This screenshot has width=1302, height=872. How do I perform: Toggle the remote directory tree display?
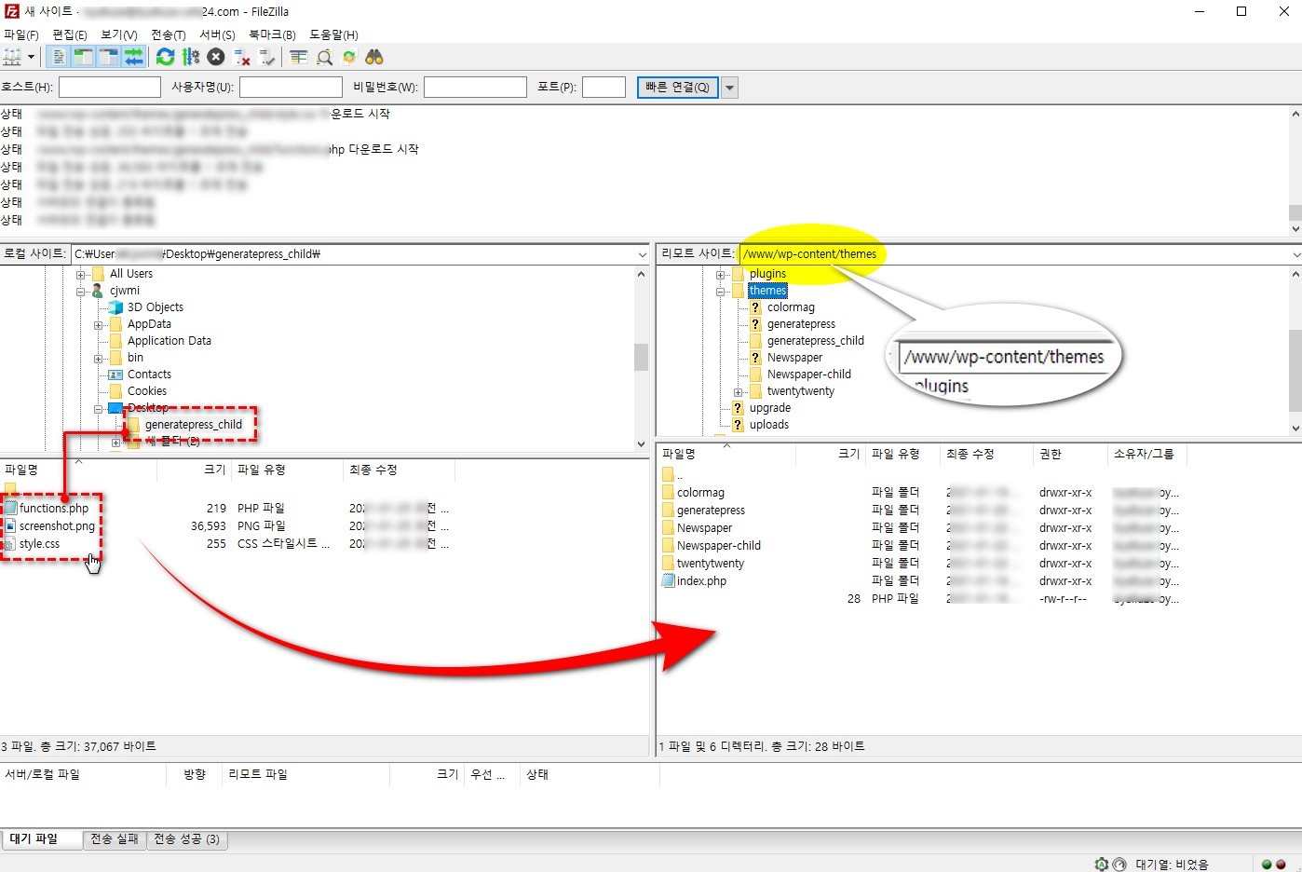(x=108, y=57)
